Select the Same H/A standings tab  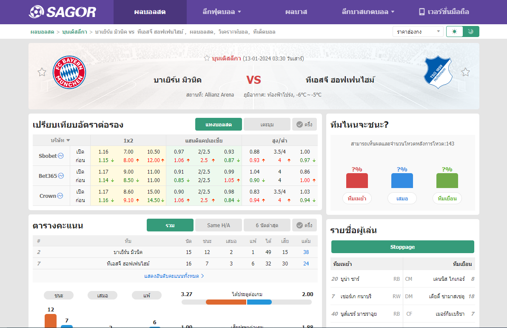pyautogui.click(x=219, y=225)
